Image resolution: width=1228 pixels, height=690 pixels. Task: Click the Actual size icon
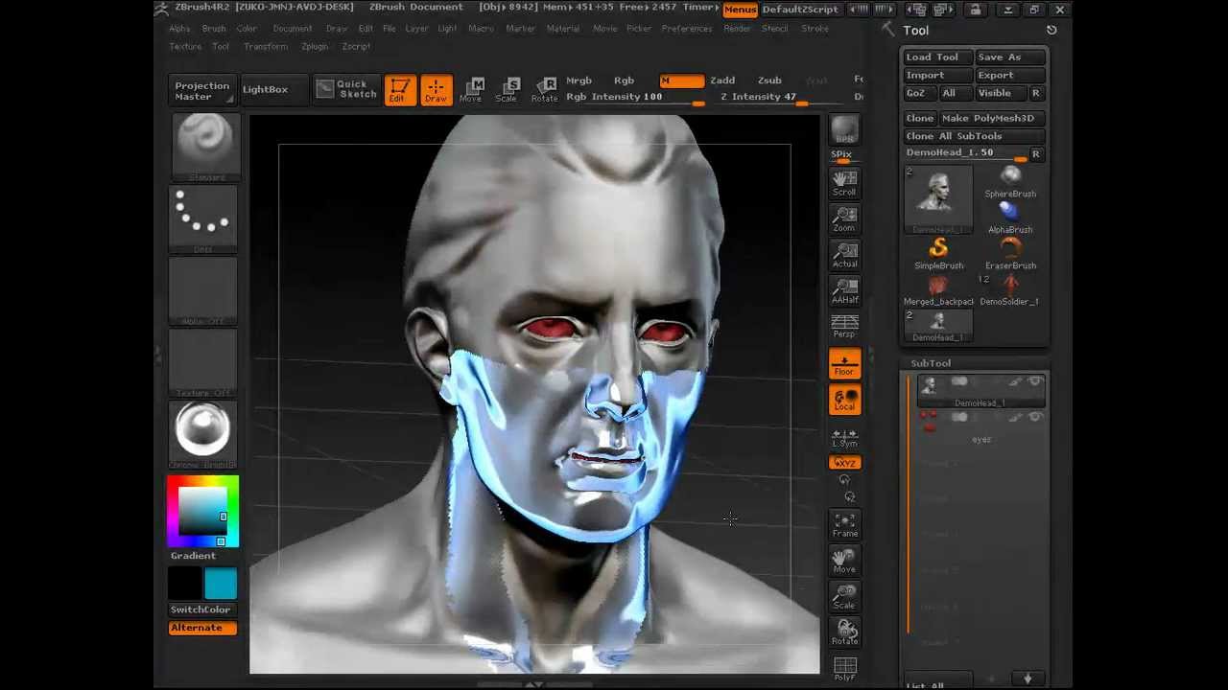(844, 255)
